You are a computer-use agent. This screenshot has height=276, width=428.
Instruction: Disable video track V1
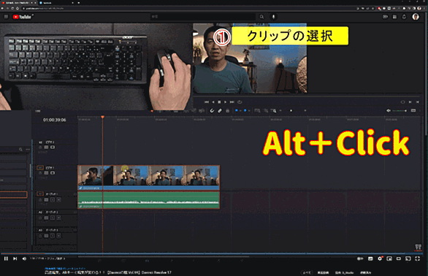coord(53,173)
